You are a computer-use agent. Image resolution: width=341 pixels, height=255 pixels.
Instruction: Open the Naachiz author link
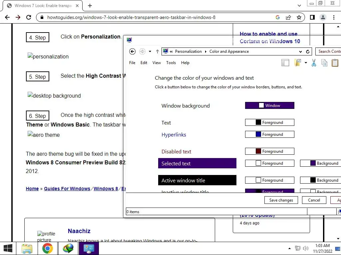(79, 231)
